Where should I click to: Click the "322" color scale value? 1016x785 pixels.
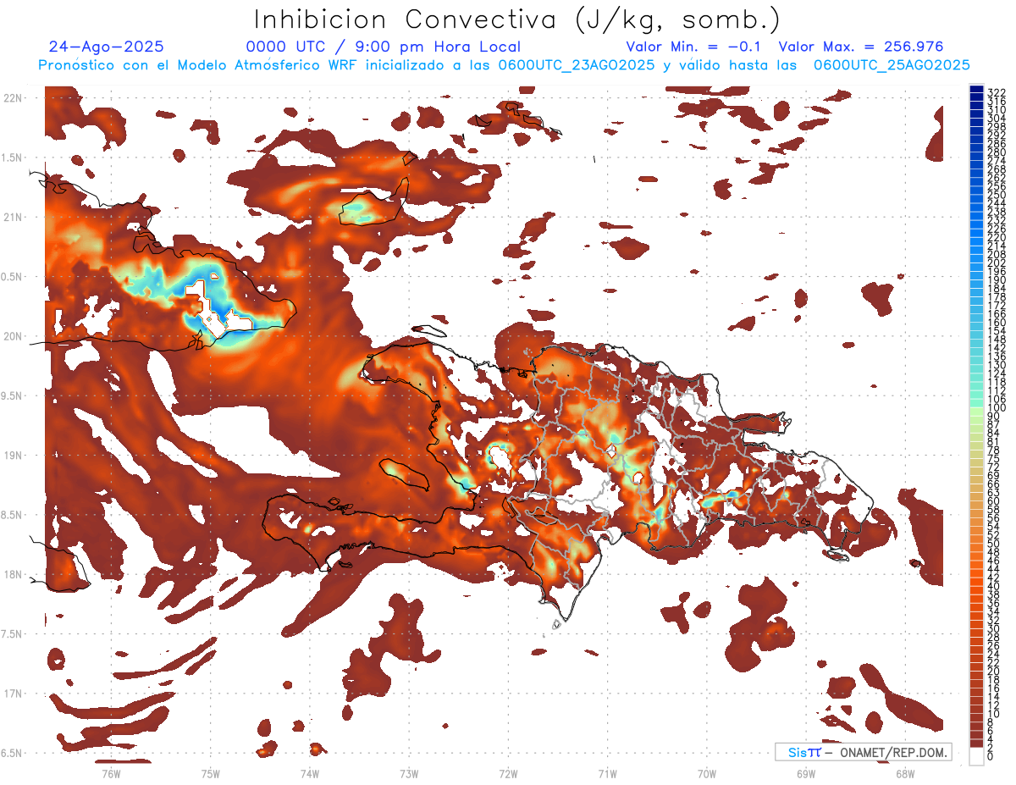(996, 93)
